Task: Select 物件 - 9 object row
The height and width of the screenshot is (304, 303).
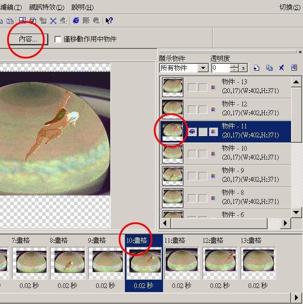Action: point(225,176)
